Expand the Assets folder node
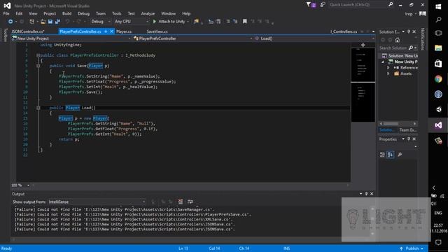Image resolution: width=448 pixels, height=252 pixels. click(388, 73)
